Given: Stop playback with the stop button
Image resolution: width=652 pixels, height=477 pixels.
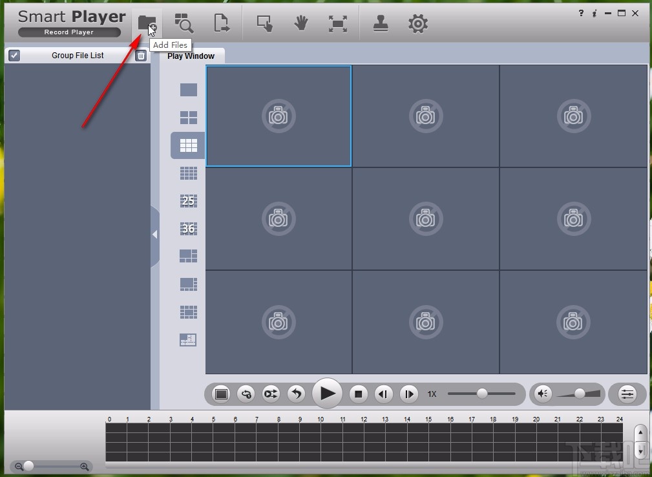Looking at the screenshot, I should pyautogui.click(x=359, y=394).
